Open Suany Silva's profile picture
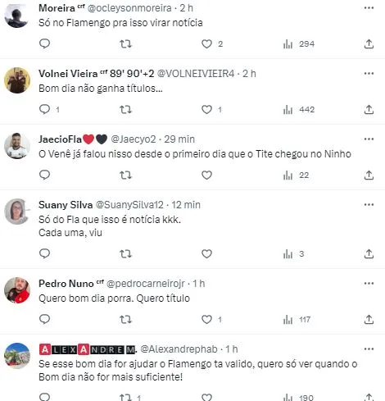This screenshot has width=385, height=401. point(17,212)
